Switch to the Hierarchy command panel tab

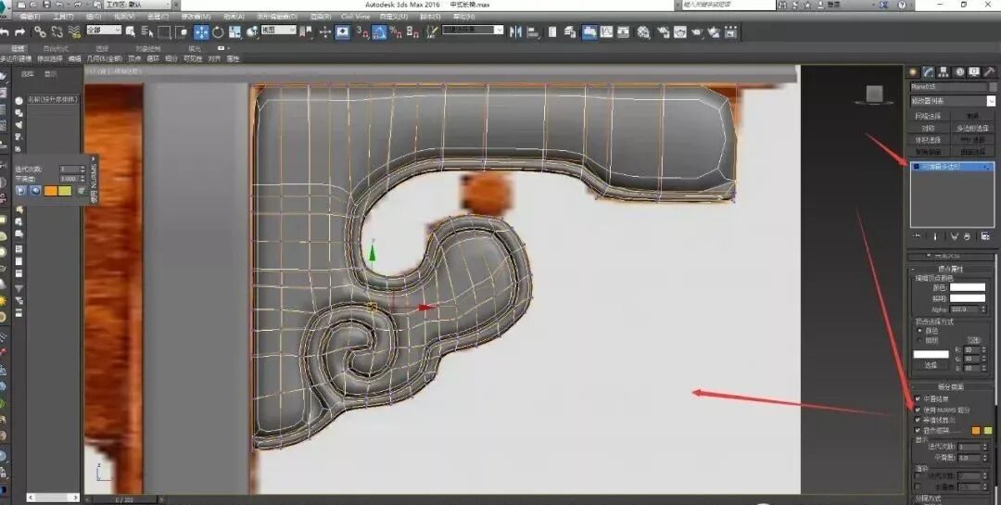pos(943,72)
